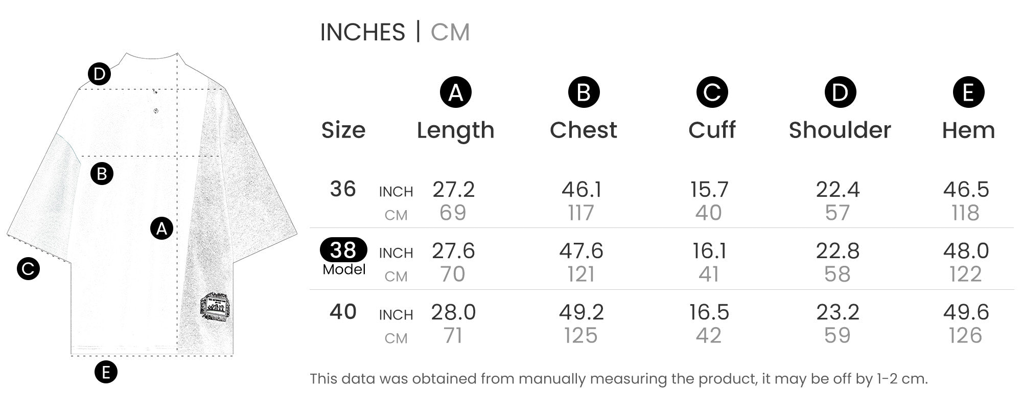Click the A badge above Length column
The height and width of the screenshot is (412, 1022).
coord(455,93)
